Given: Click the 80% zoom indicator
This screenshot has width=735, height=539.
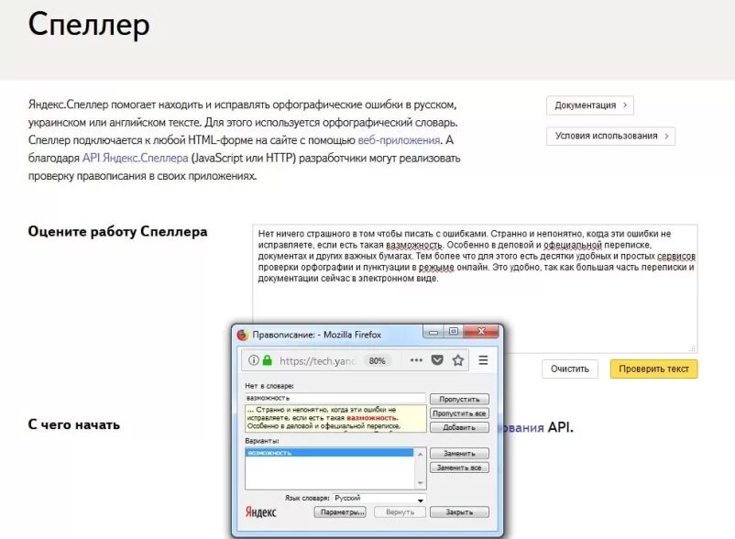Looking at the screenshot, I should point(377,360).
